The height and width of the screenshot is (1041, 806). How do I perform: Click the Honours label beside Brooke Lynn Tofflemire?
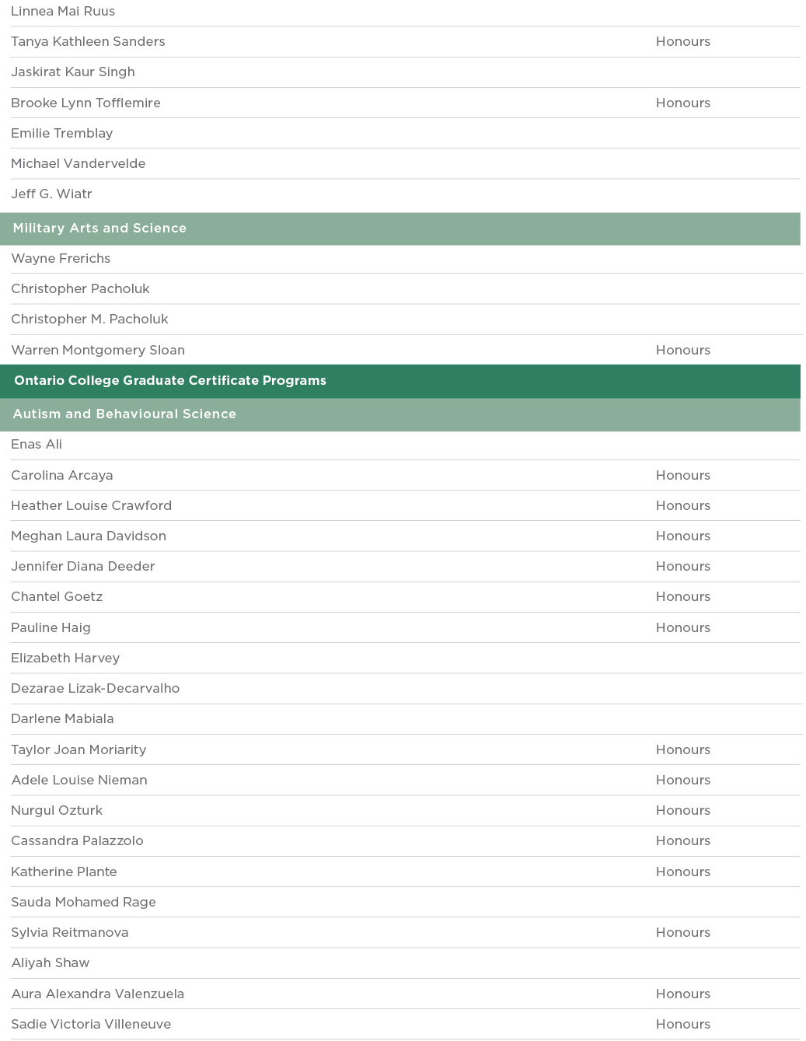[x=682, y=103]
